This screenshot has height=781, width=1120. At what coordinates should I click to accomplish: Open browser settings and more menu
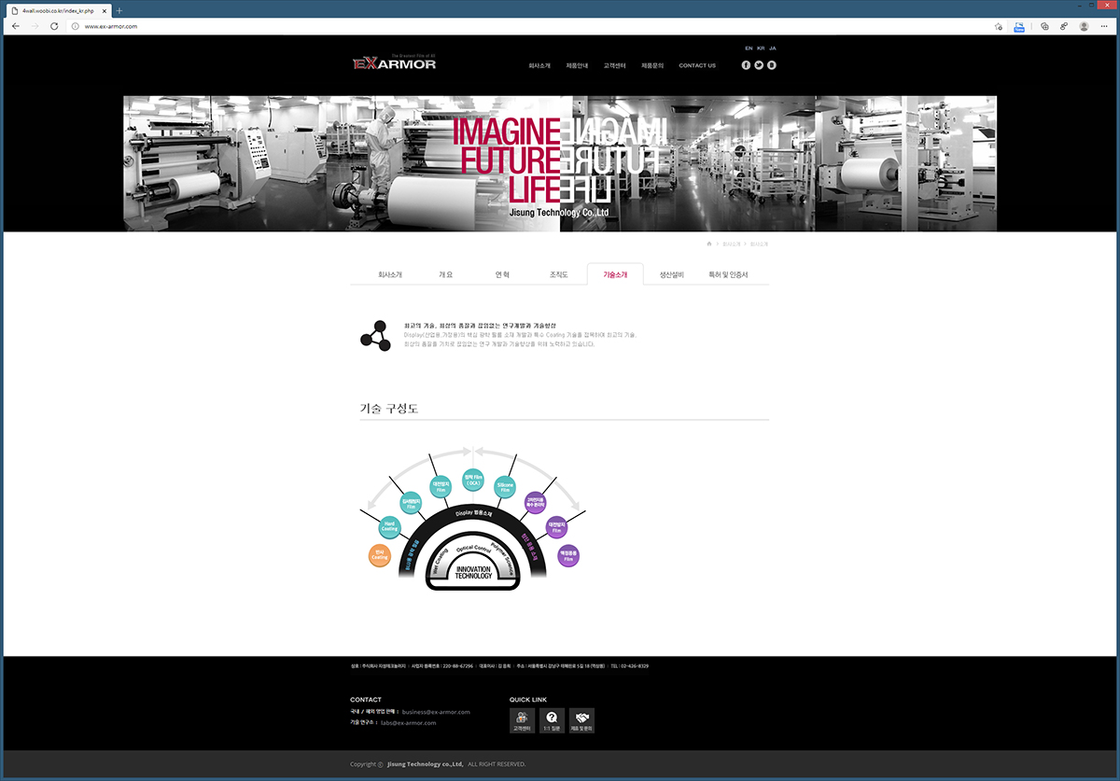tap(1104, 26)
